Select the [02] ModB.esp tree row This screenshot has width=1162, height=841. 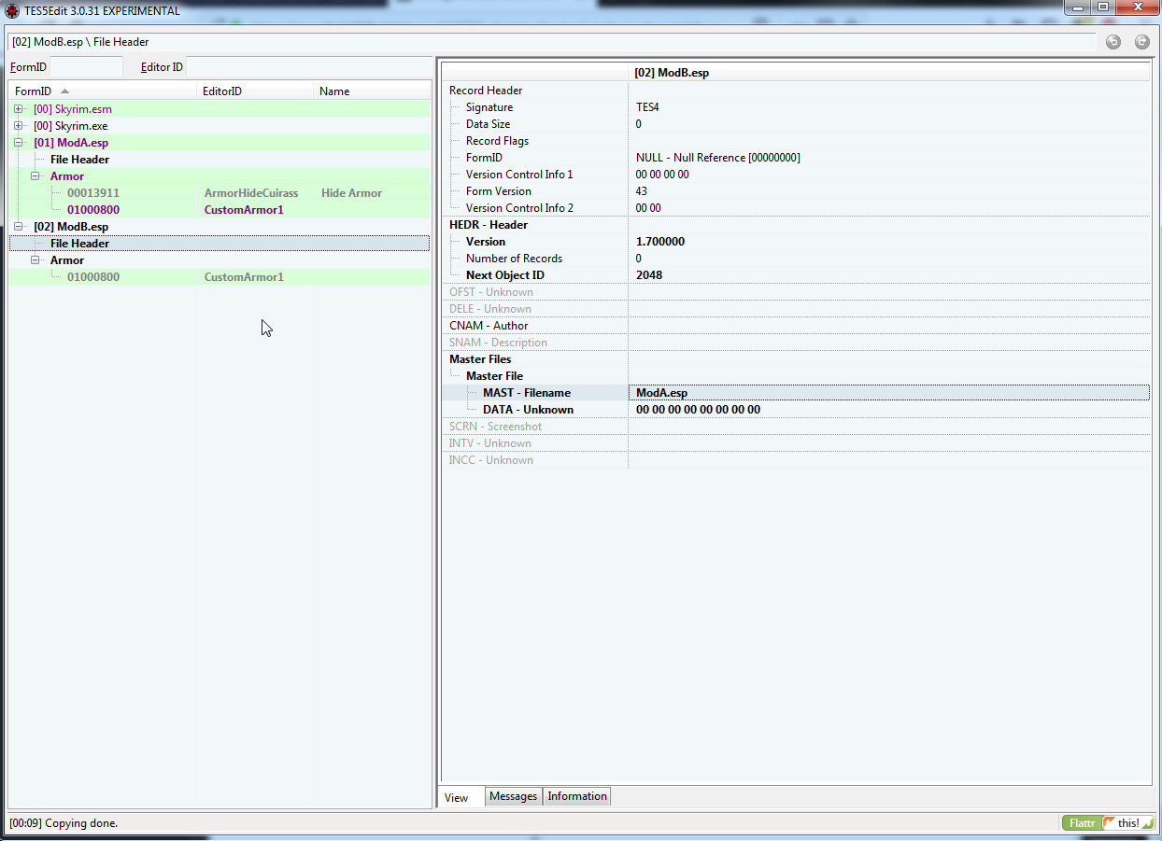pyautogui.click(x=220, y=227)
